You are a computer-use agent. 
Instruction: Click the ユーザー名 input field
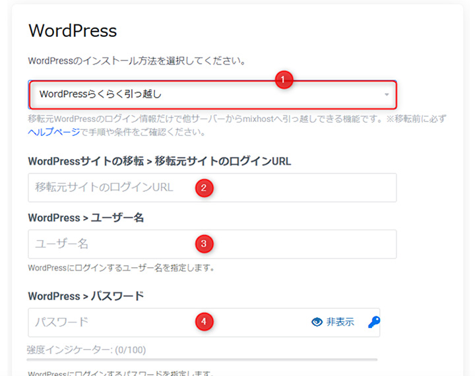[212, 244]
